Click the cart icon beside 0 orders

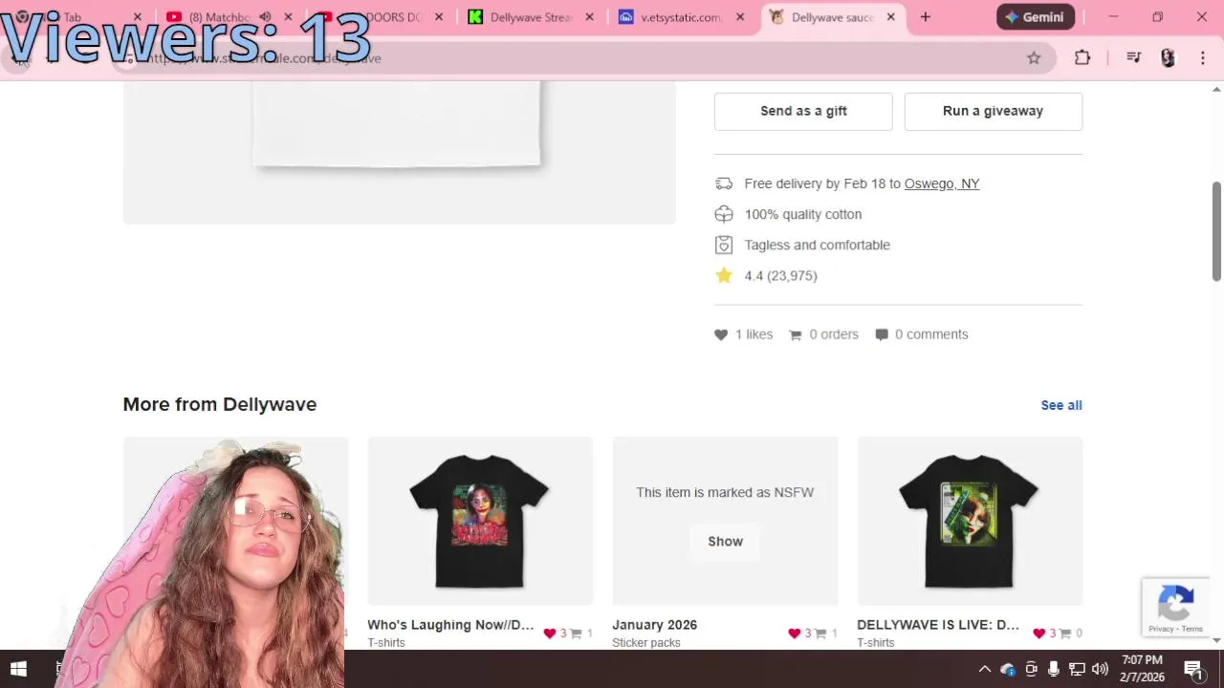click(x=795, y=334)
